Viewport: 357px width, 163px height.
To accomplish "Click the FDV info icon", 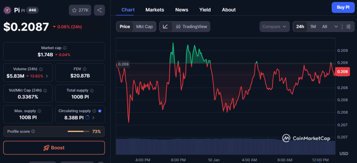I will click(x=84, y=69).
